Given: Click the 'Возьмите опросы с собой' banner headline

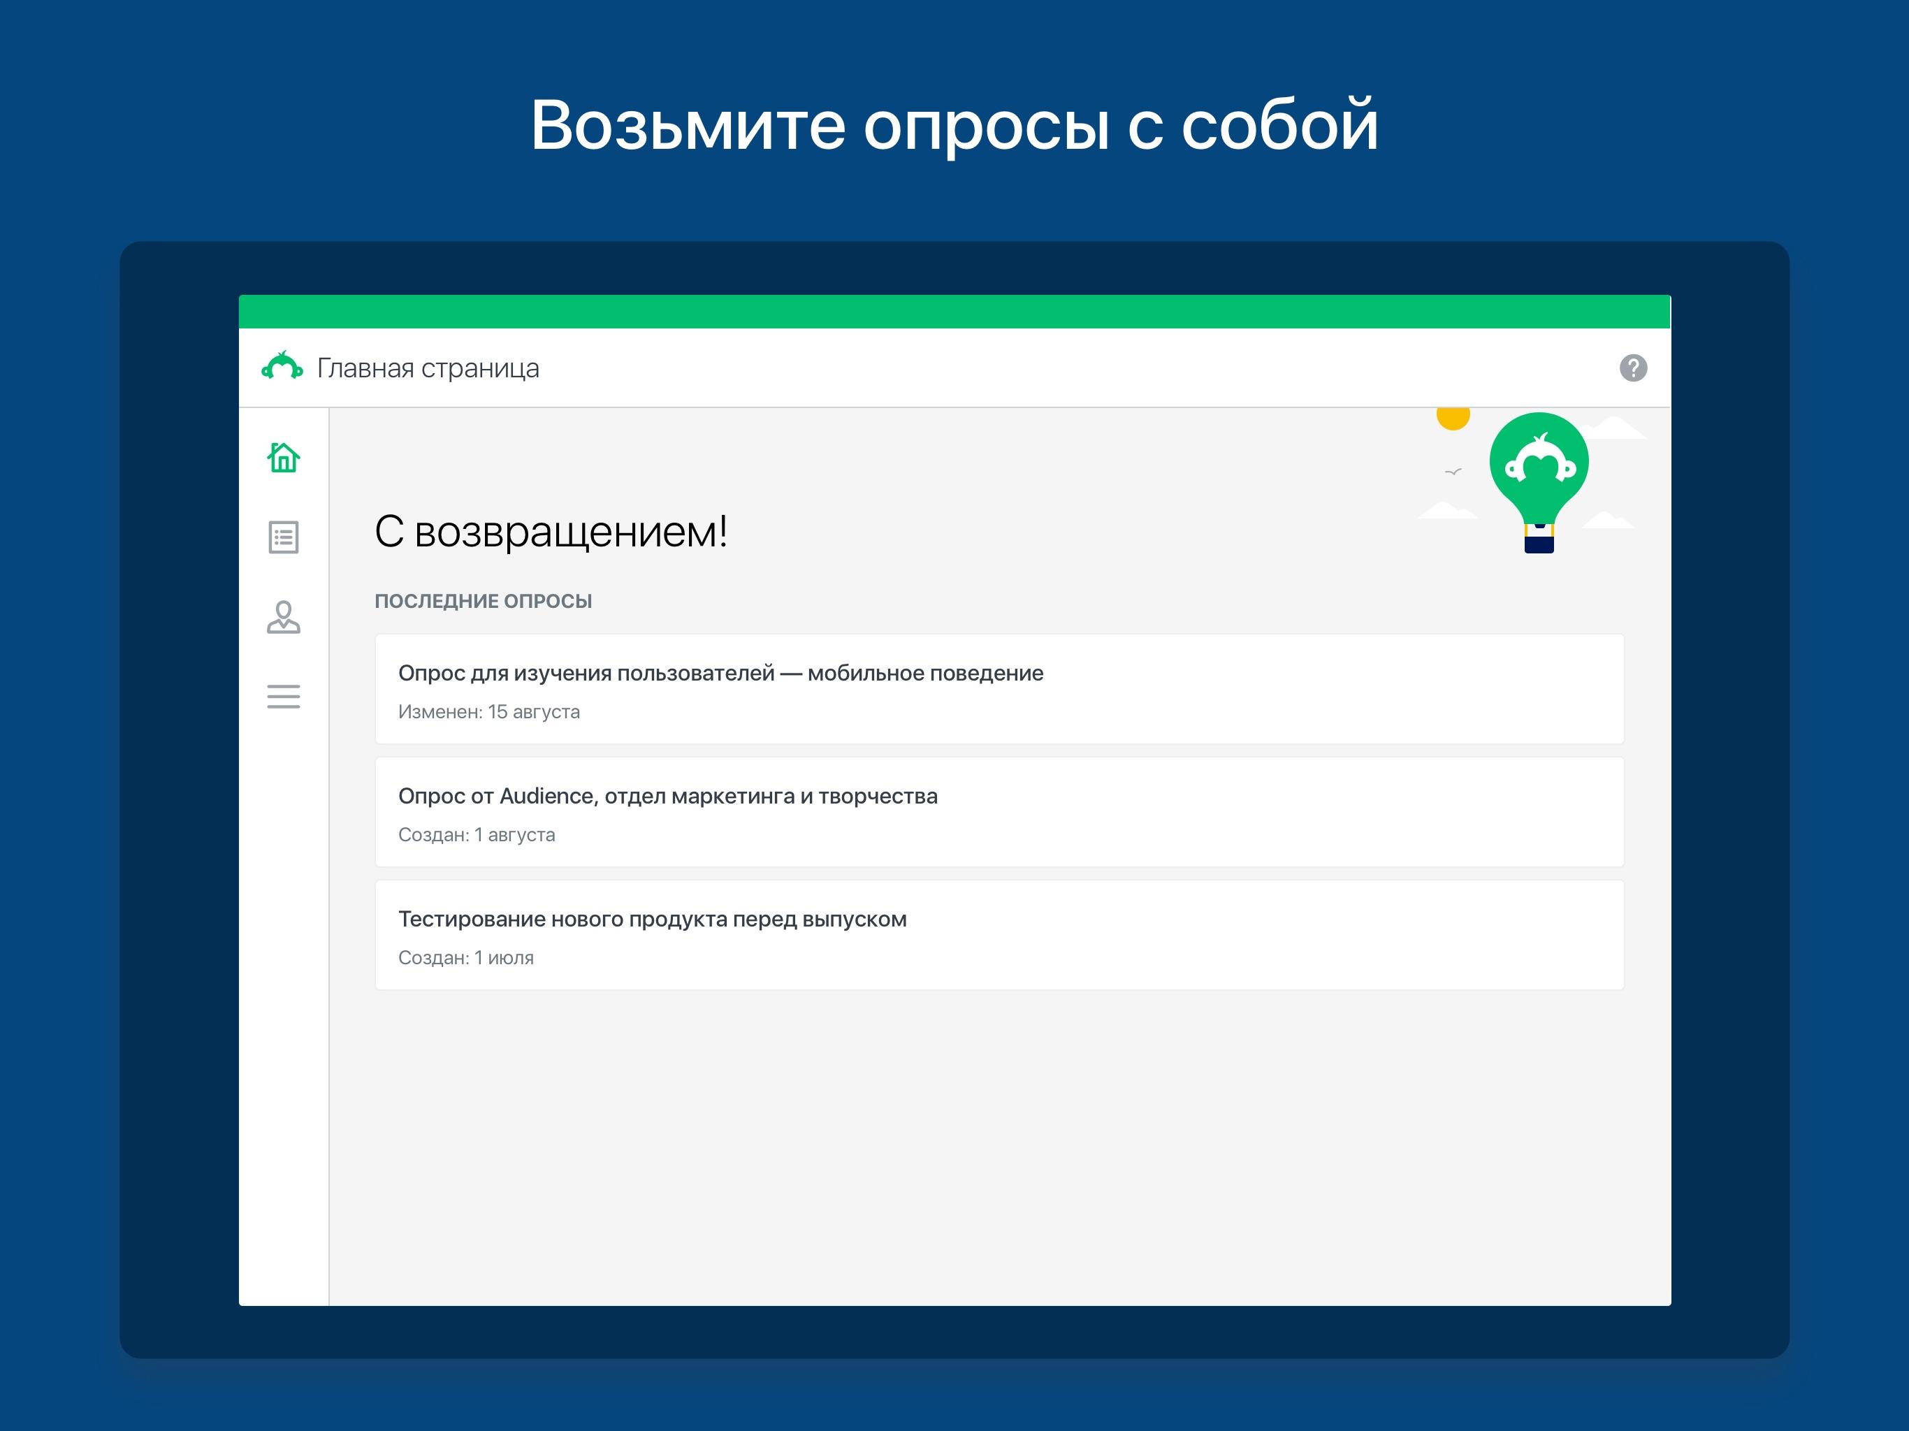Looking at the screenshot, I should click(x=954, y=125).
